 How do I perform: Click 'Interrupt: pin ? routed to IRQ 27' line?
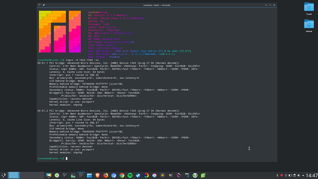[74, 122]
